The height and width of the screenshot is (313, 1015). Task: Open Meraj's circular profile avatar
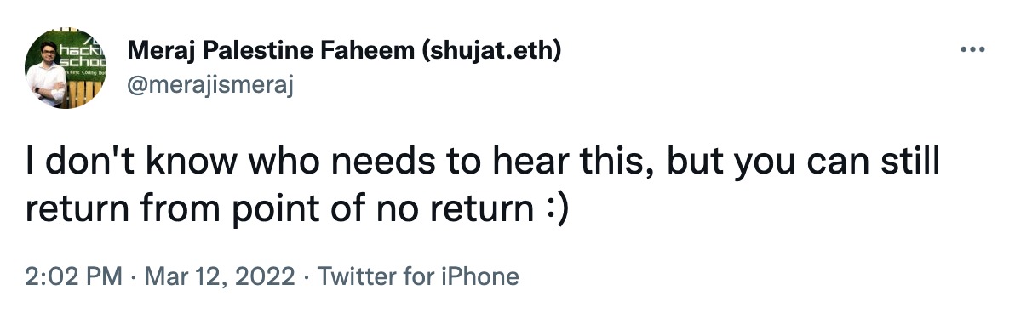click(66, 68)
